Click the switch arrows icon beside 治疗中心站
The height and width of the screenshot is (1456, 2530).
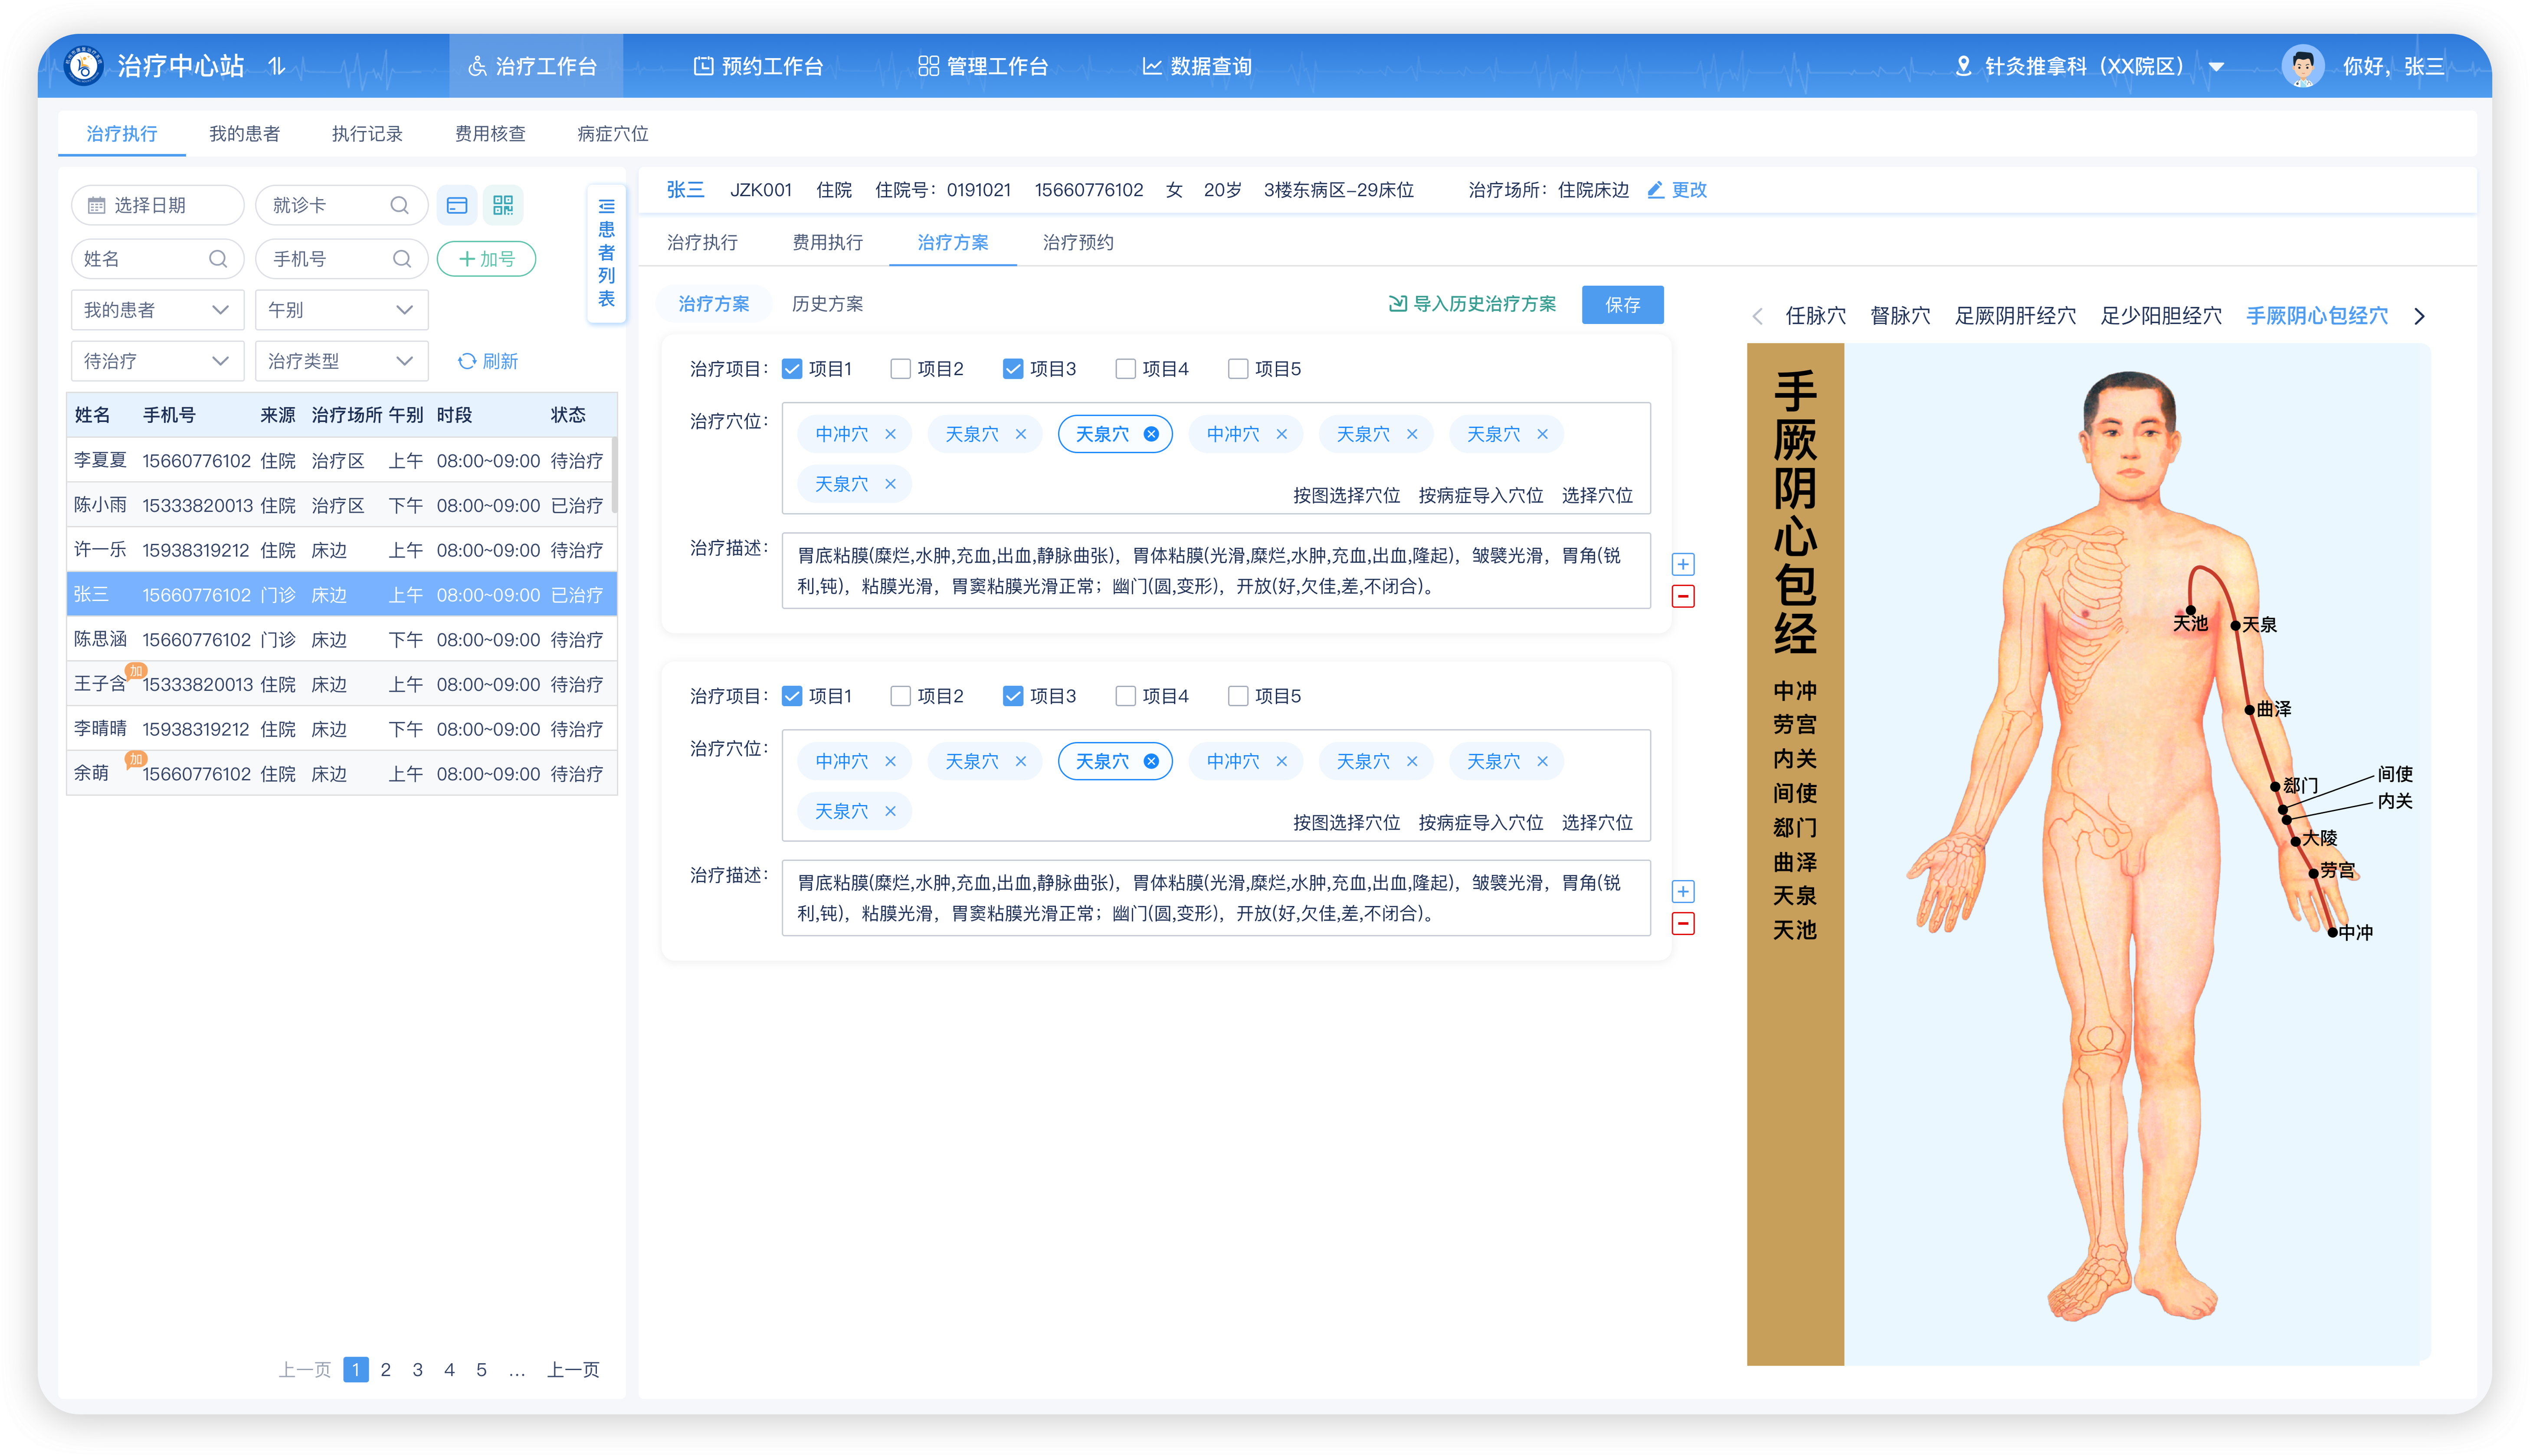pos(277,66)
